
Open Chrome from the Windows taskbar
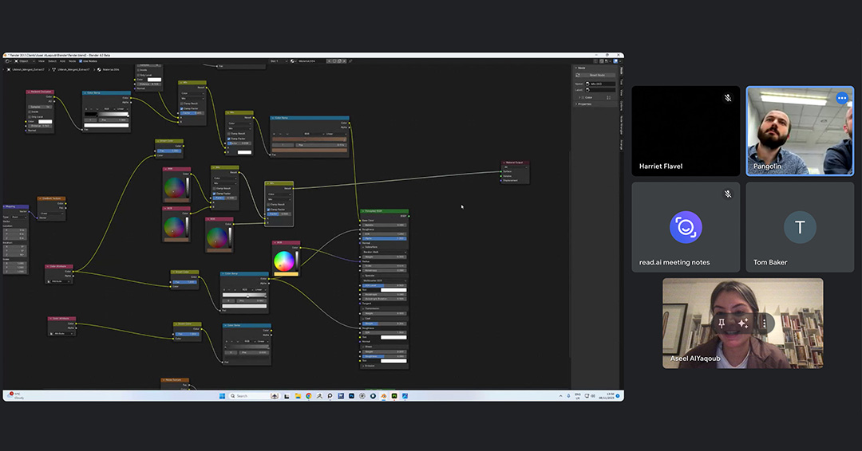(309, 395)
